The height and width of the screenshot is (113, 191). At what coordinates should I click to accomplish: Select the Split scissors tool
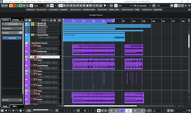click(x=74, y=6)
